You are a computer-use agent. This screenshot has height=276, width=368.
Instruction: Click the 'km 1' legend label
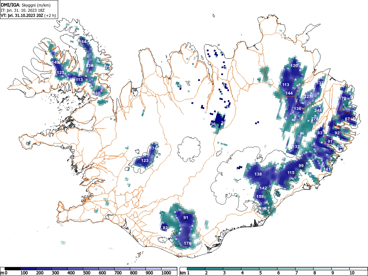pyautogui.click(x=185, y=273)
